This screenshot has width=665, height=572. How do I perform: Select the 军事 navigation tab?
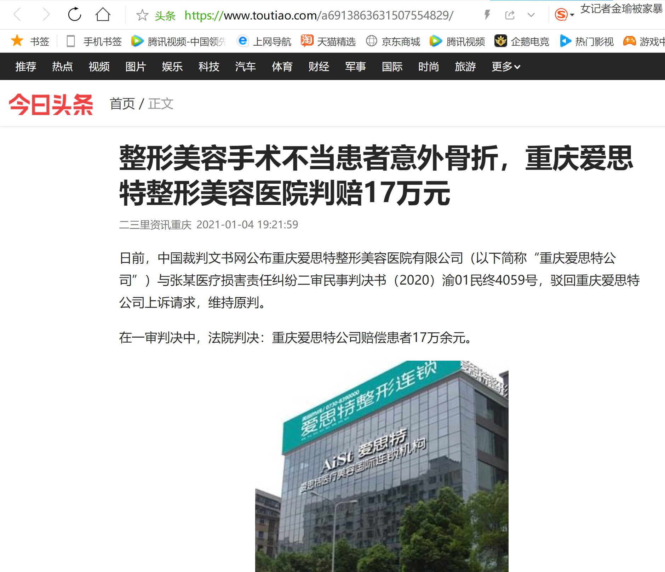[x=355, y=67]
